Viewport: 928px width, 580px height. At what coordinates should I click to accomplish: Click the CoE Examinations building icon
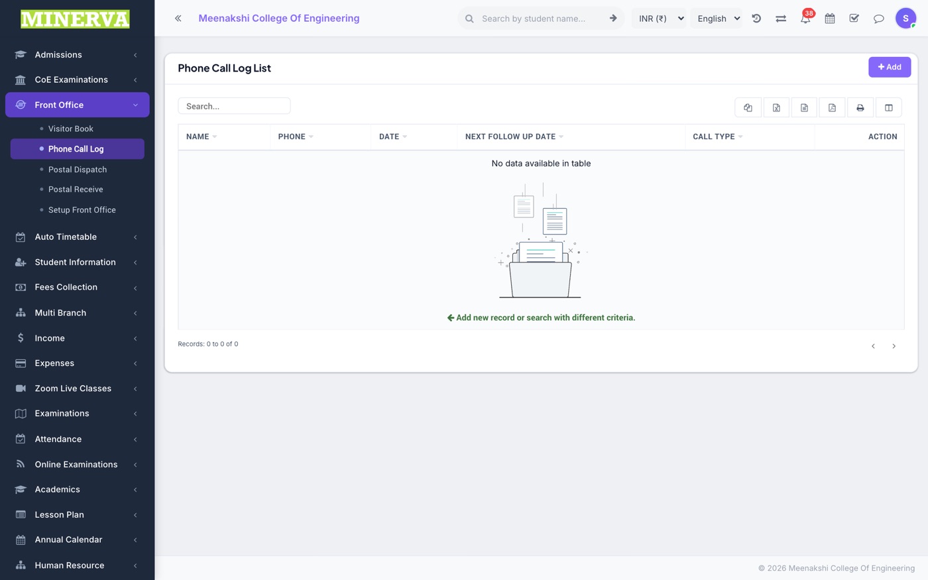21,80
